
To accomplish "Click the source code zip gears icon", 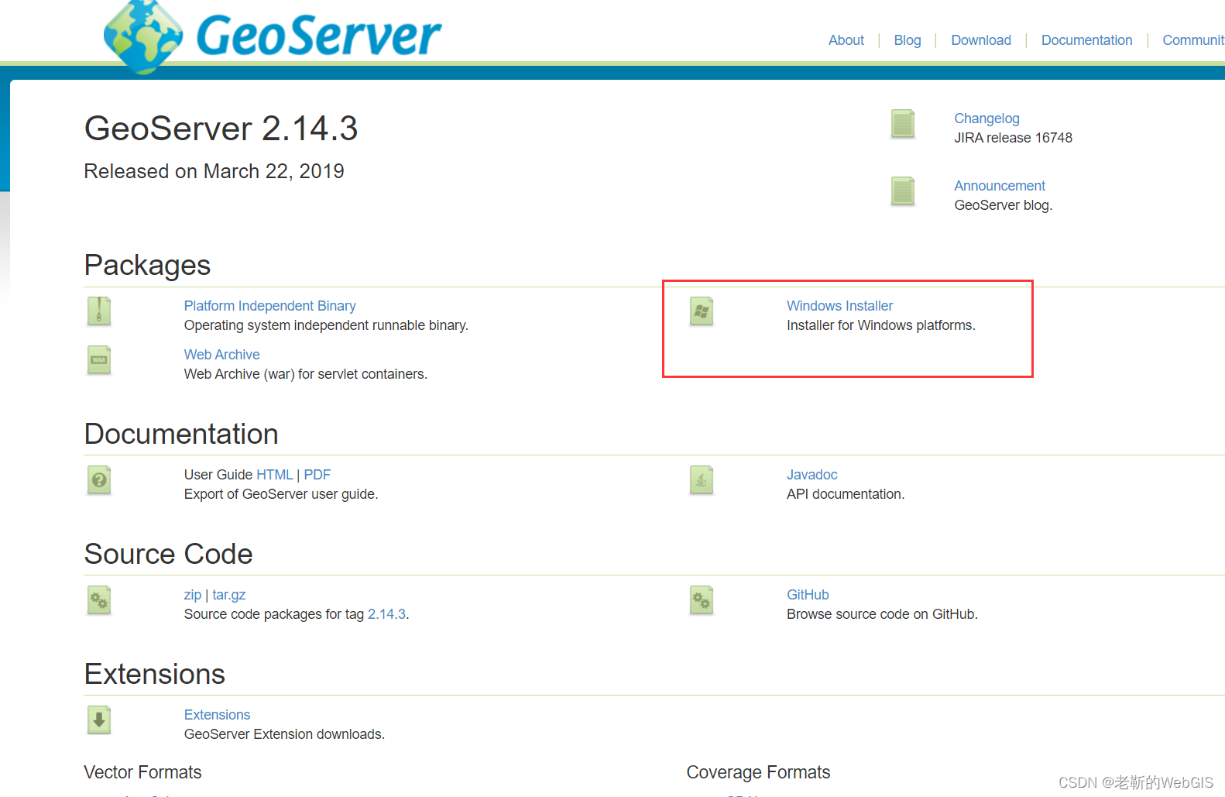I will [99, 600].
